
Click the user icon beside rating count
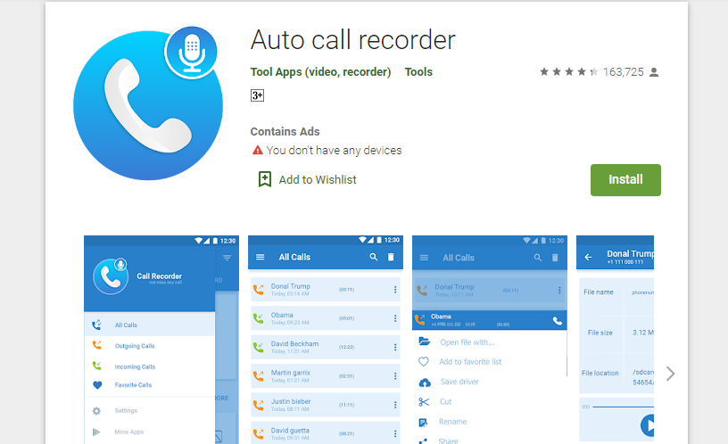tap(654, 72)
